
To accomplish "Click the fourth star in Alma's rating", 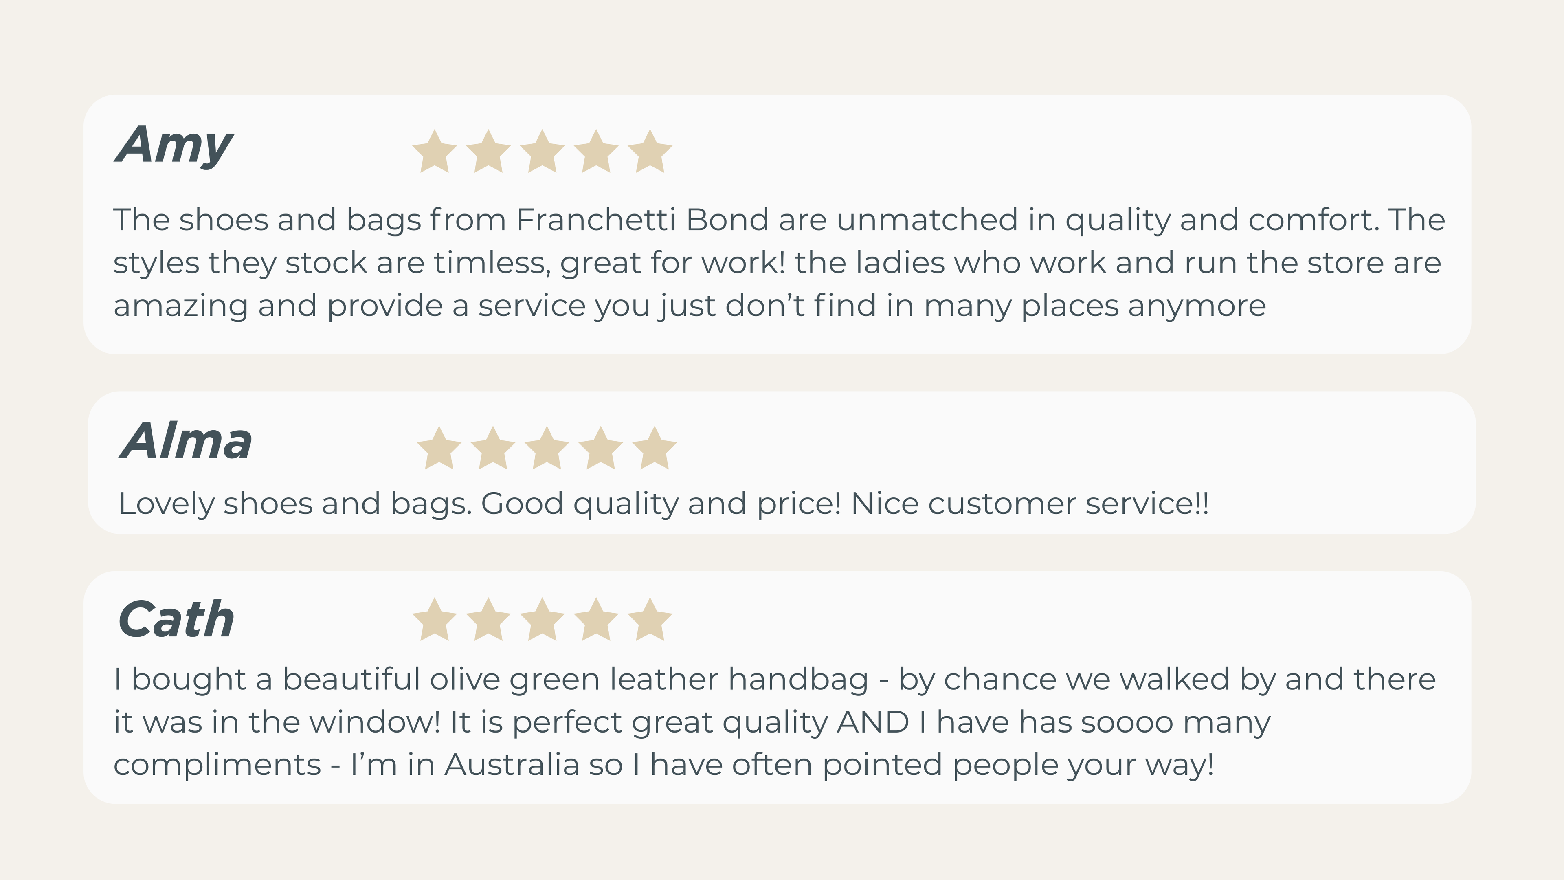I will [600, 449].
